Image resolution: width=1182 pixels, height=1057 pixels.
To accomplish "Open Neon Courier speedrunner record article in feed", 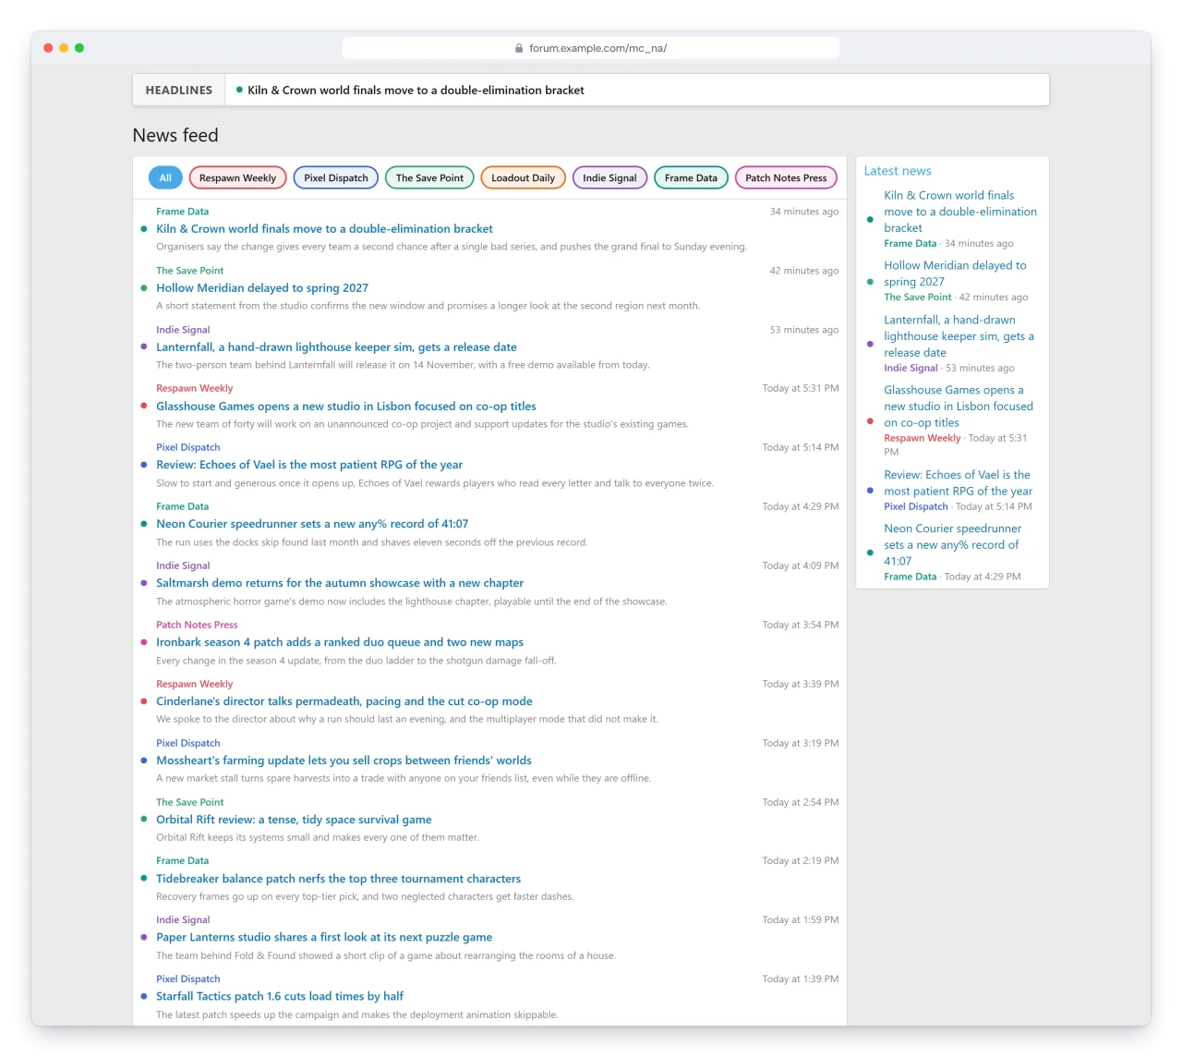I will point(312,524).
